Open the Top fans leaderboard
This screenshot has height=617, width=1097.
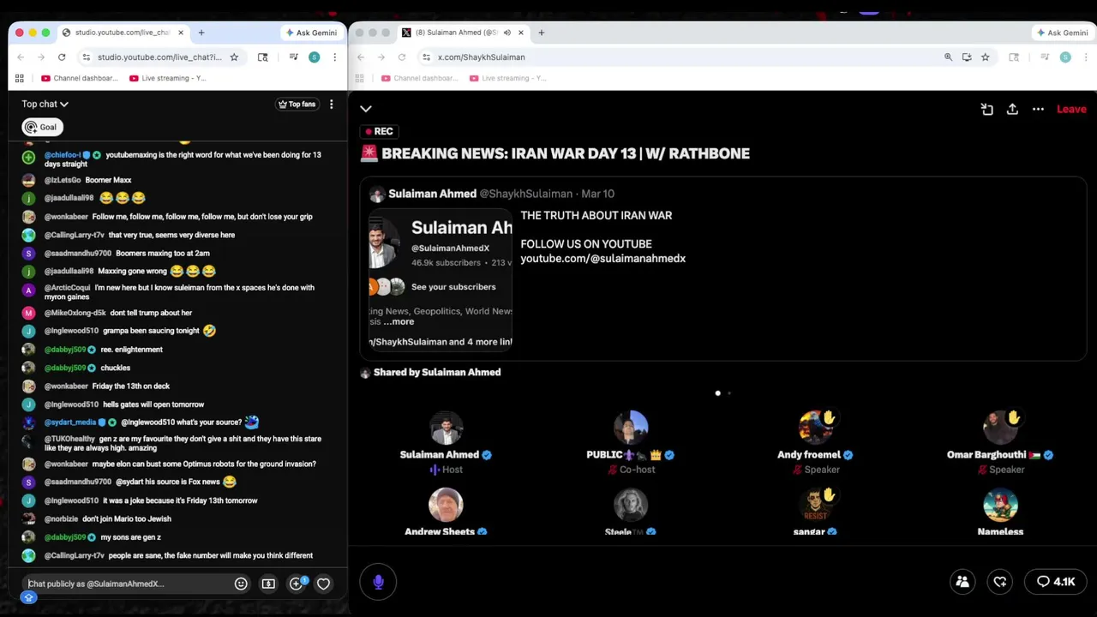[297, 104]
